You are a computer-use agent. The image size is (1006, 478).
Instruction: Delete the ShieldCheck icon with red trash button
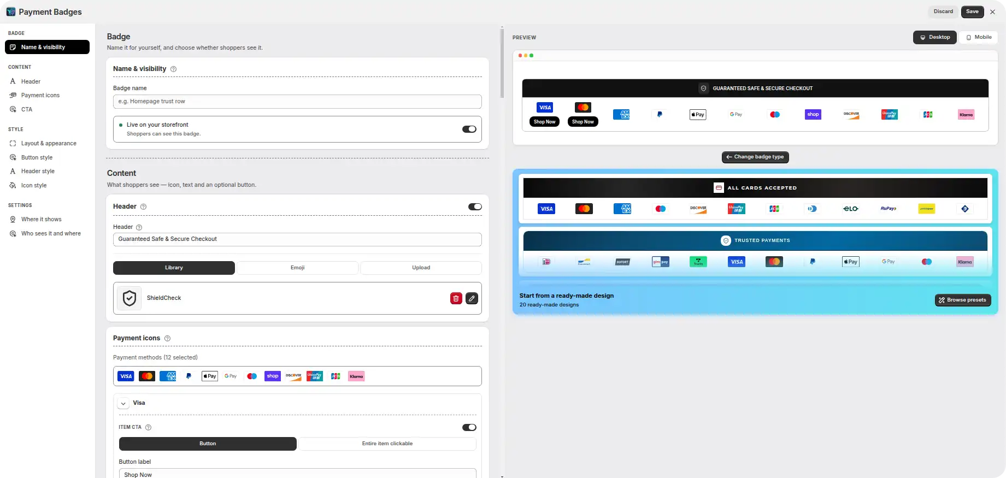coord(456,298)
